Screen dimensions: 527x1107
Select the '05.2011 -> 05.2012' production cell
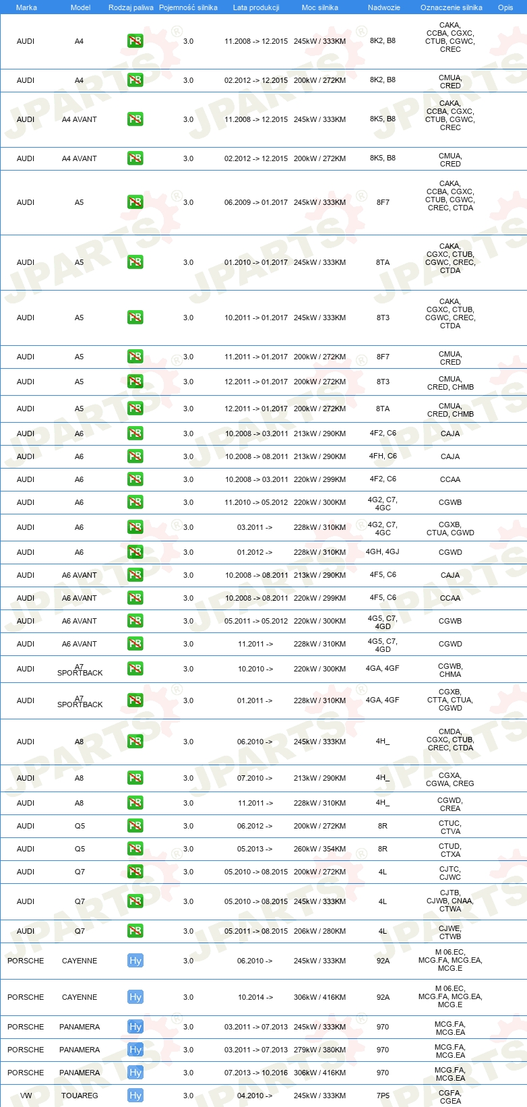(256, 621)
